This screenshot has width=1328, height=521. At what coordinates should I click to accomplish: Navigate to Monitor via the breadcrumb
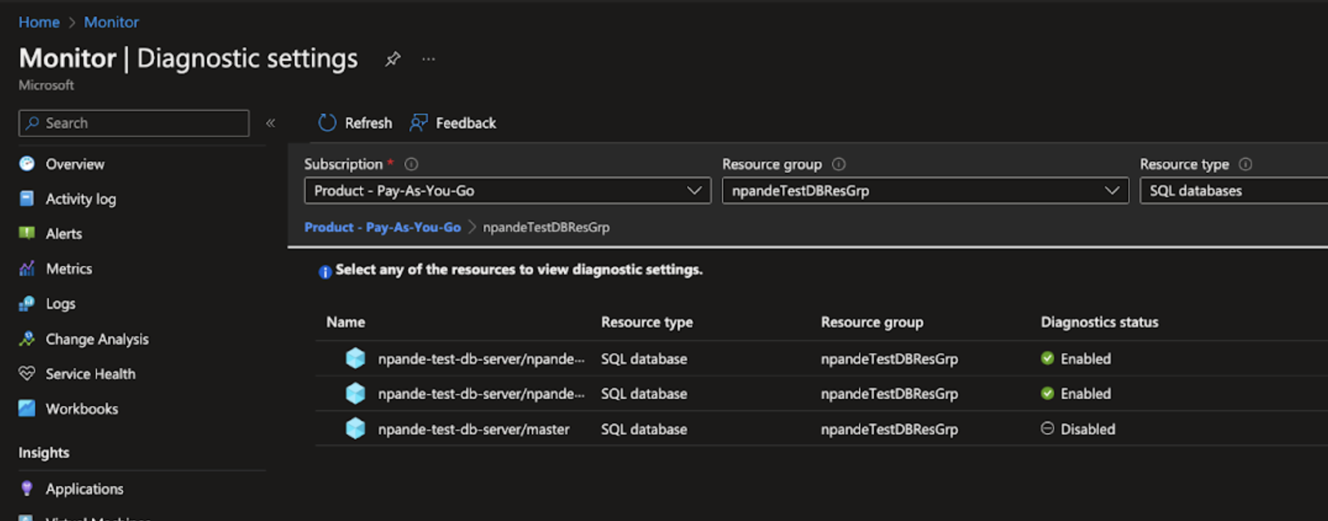(111, 22)
